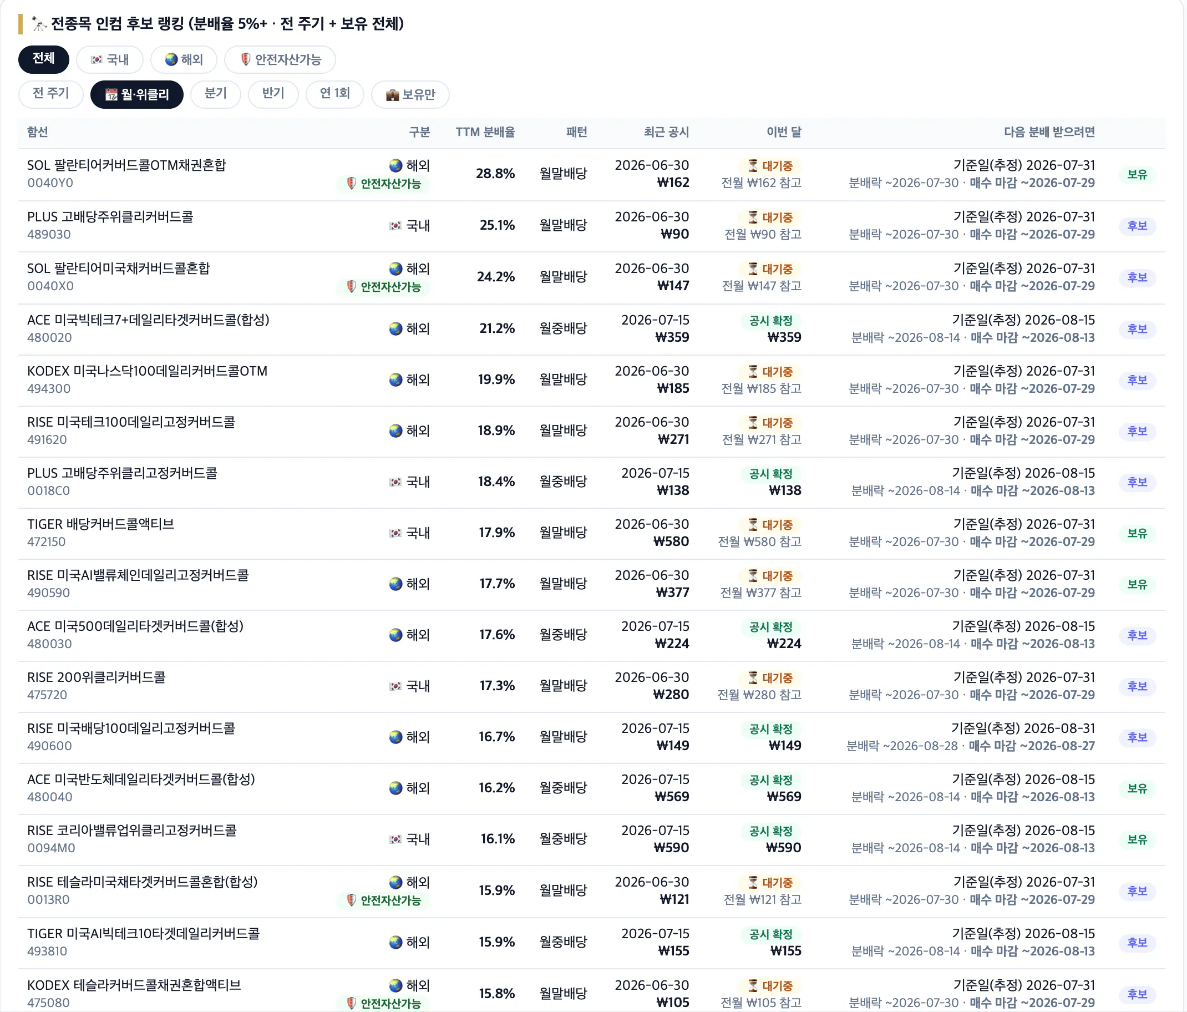Click the 보유 badge on the SOL 팔란티어커버드콜OTM채권혼합 row
The width and height of the screenshot is (1187, 1012).
pyautogui.click(x=1137, y=174)
